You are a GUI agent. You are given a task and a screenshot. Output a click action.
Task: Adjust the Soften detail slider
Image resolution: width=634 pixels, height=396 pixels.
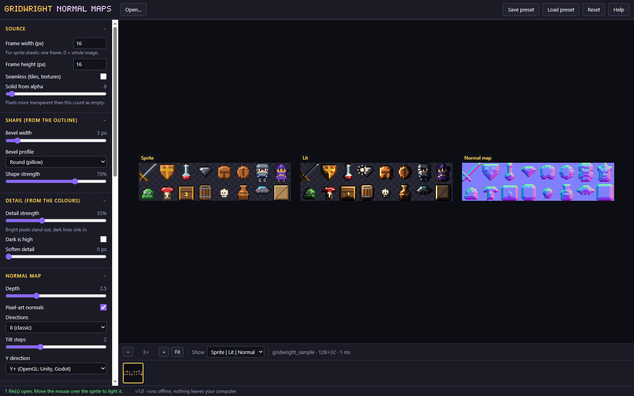(x=56, y=257)
